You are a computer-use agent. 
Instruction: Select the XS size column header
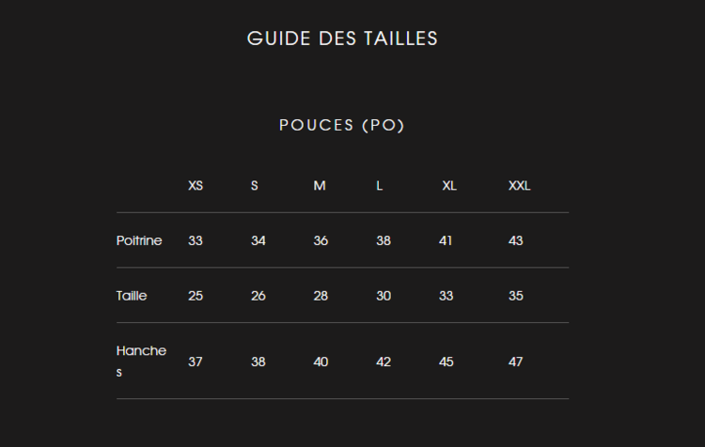196,186
